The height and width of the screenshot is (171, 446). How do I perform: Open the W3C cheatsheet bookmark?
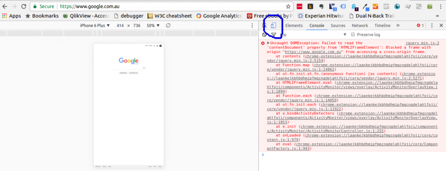point(169,16)
